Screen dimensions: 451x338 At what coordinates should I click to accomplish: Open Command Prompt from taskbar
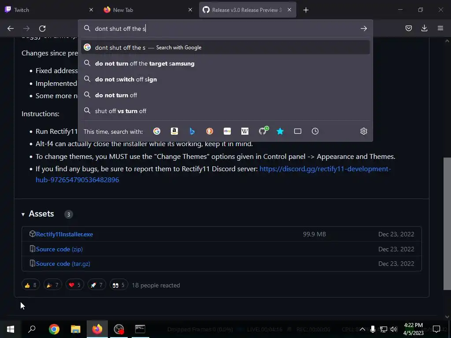tap(140, 329)
